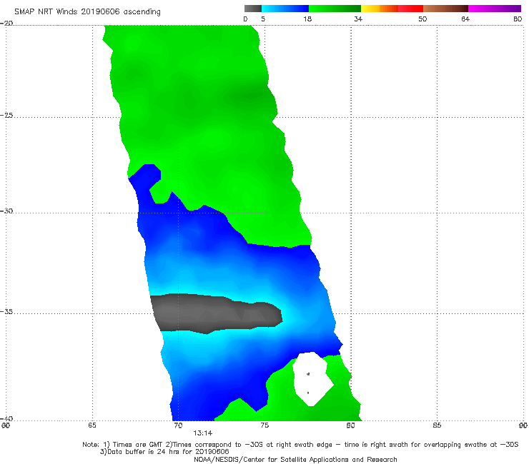Click the longitude axis label '65'
This screenshot has width=529, height=464.
pos(92,425)
